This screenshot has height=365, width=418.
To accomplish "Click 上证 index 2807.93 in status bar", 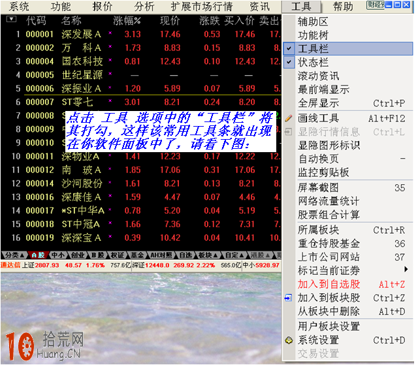I will (40, 265).
